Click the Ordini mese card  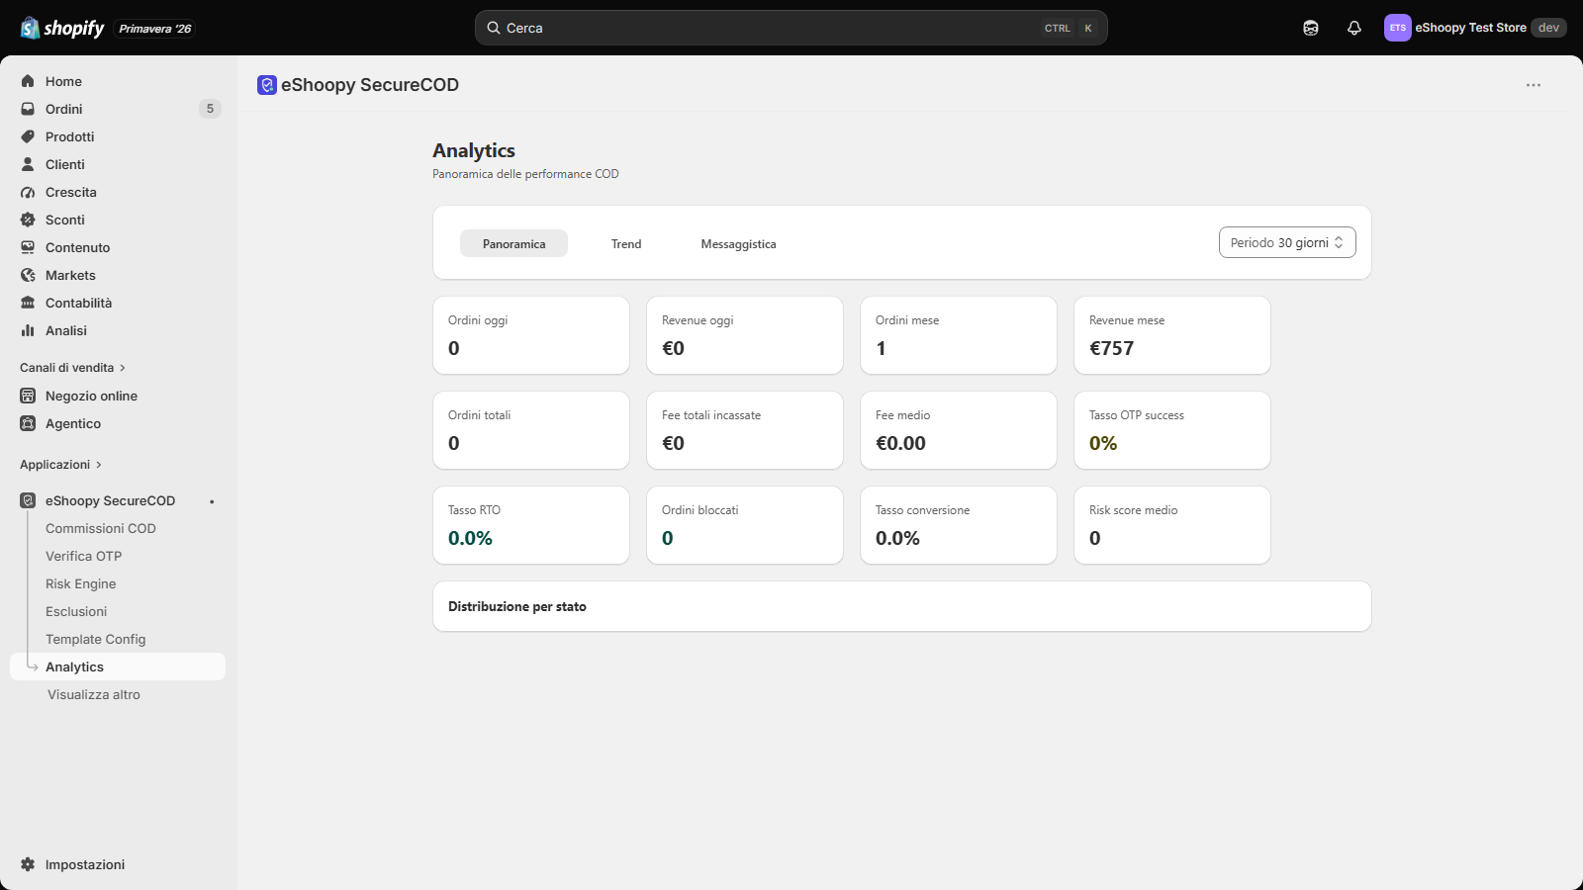(x=959, y=335)
